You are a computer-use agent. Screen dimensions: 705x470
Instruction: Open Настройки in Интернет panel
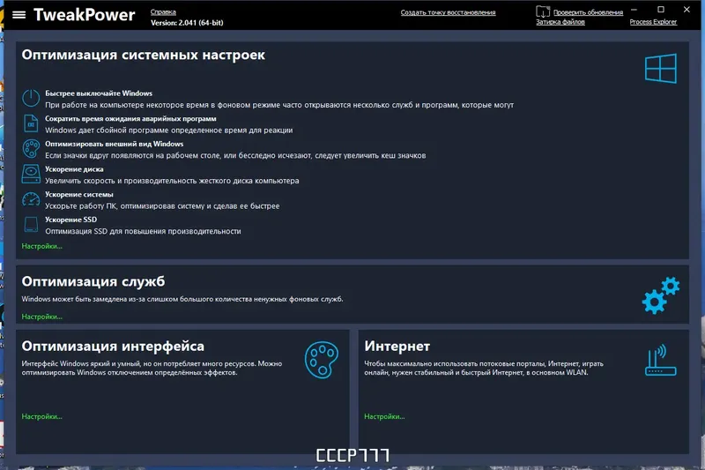[384, 416]
